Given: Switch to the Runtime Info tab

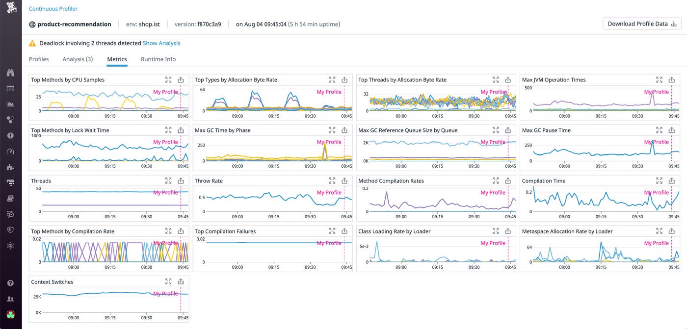Looking at the screenshot, I should click(x=158, y=59).
